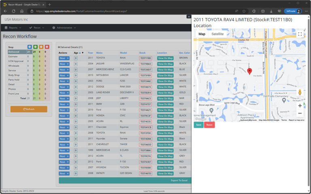This screenshot has height=194, width=311.
Task: Open browser downloads panel
Action: [271, 11]
